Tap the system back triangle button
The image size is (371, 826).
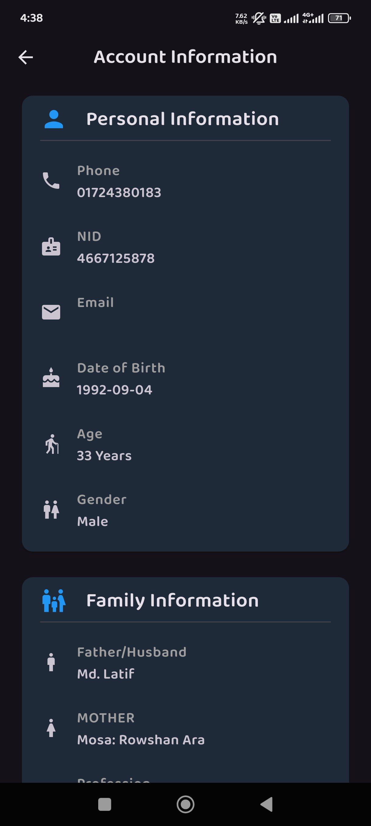pos(267,804)
